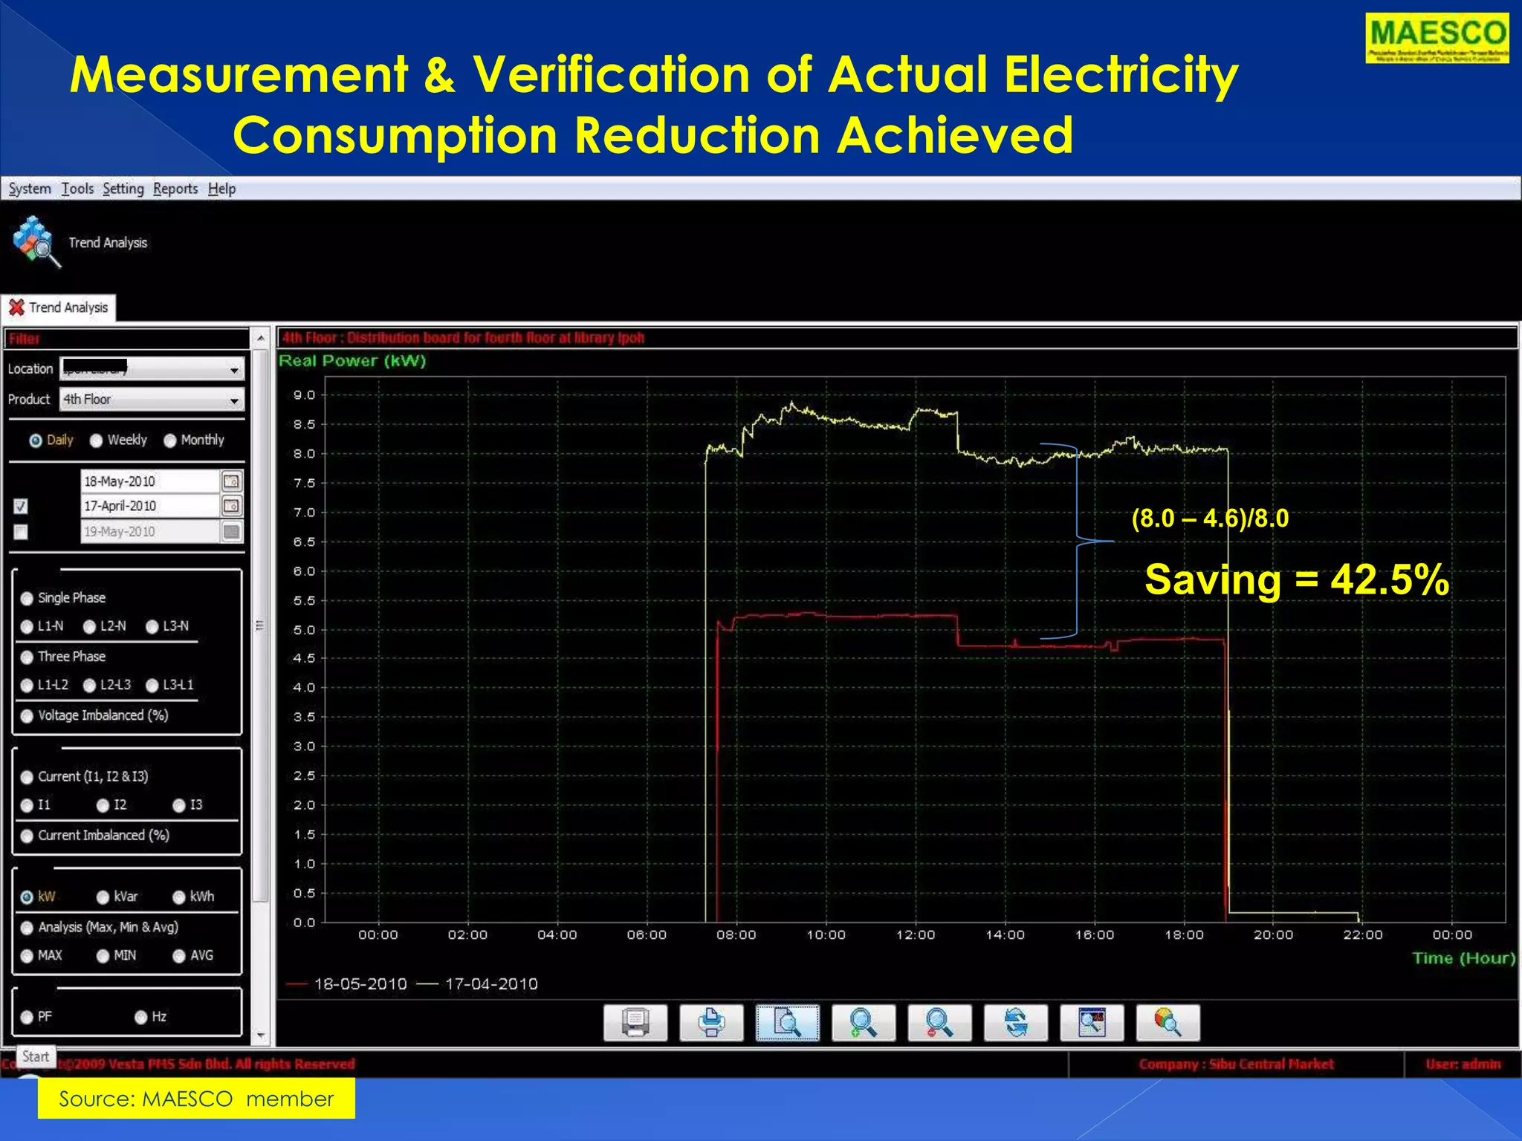This screenshot has width=1522, height=1141.
Task: Select the MAX radio option
Action: (27, 956)
